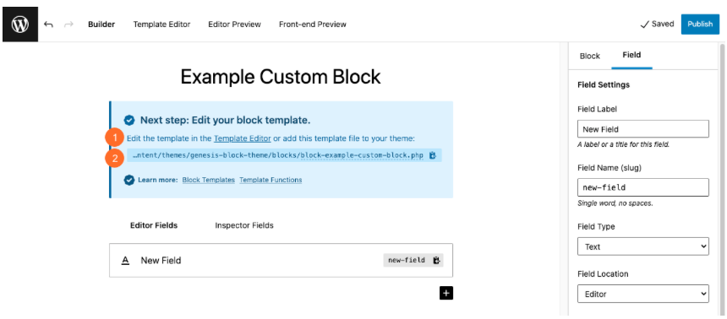Copy the new-field slug with clipboard icon
This screenshot has width=727, height=319.
[436, 260]
